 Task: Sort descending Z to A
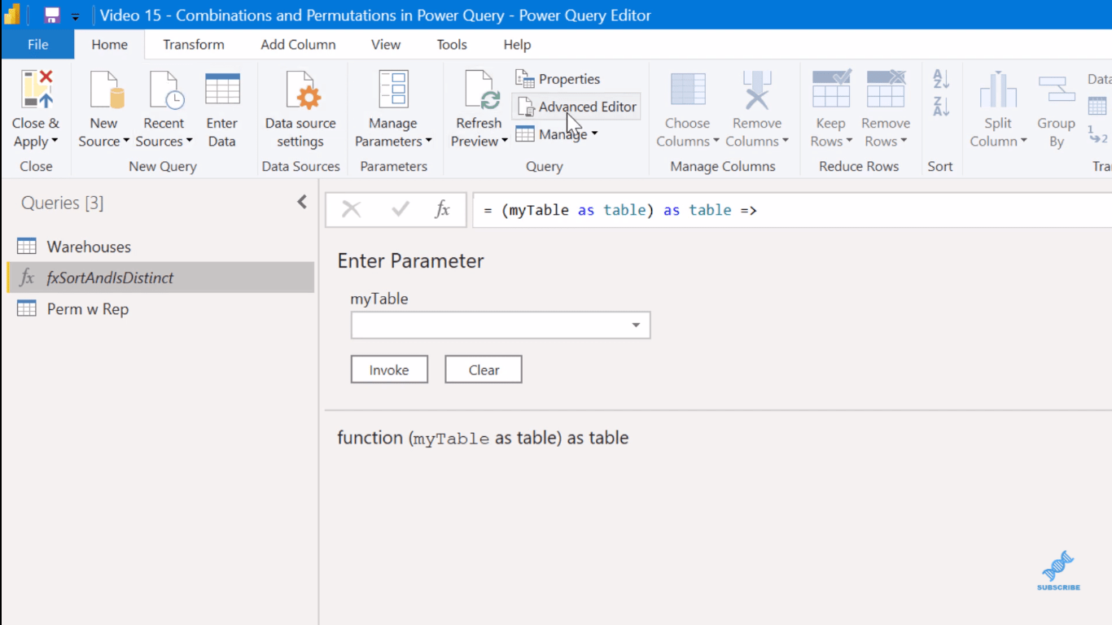click(x=941, y=106)
